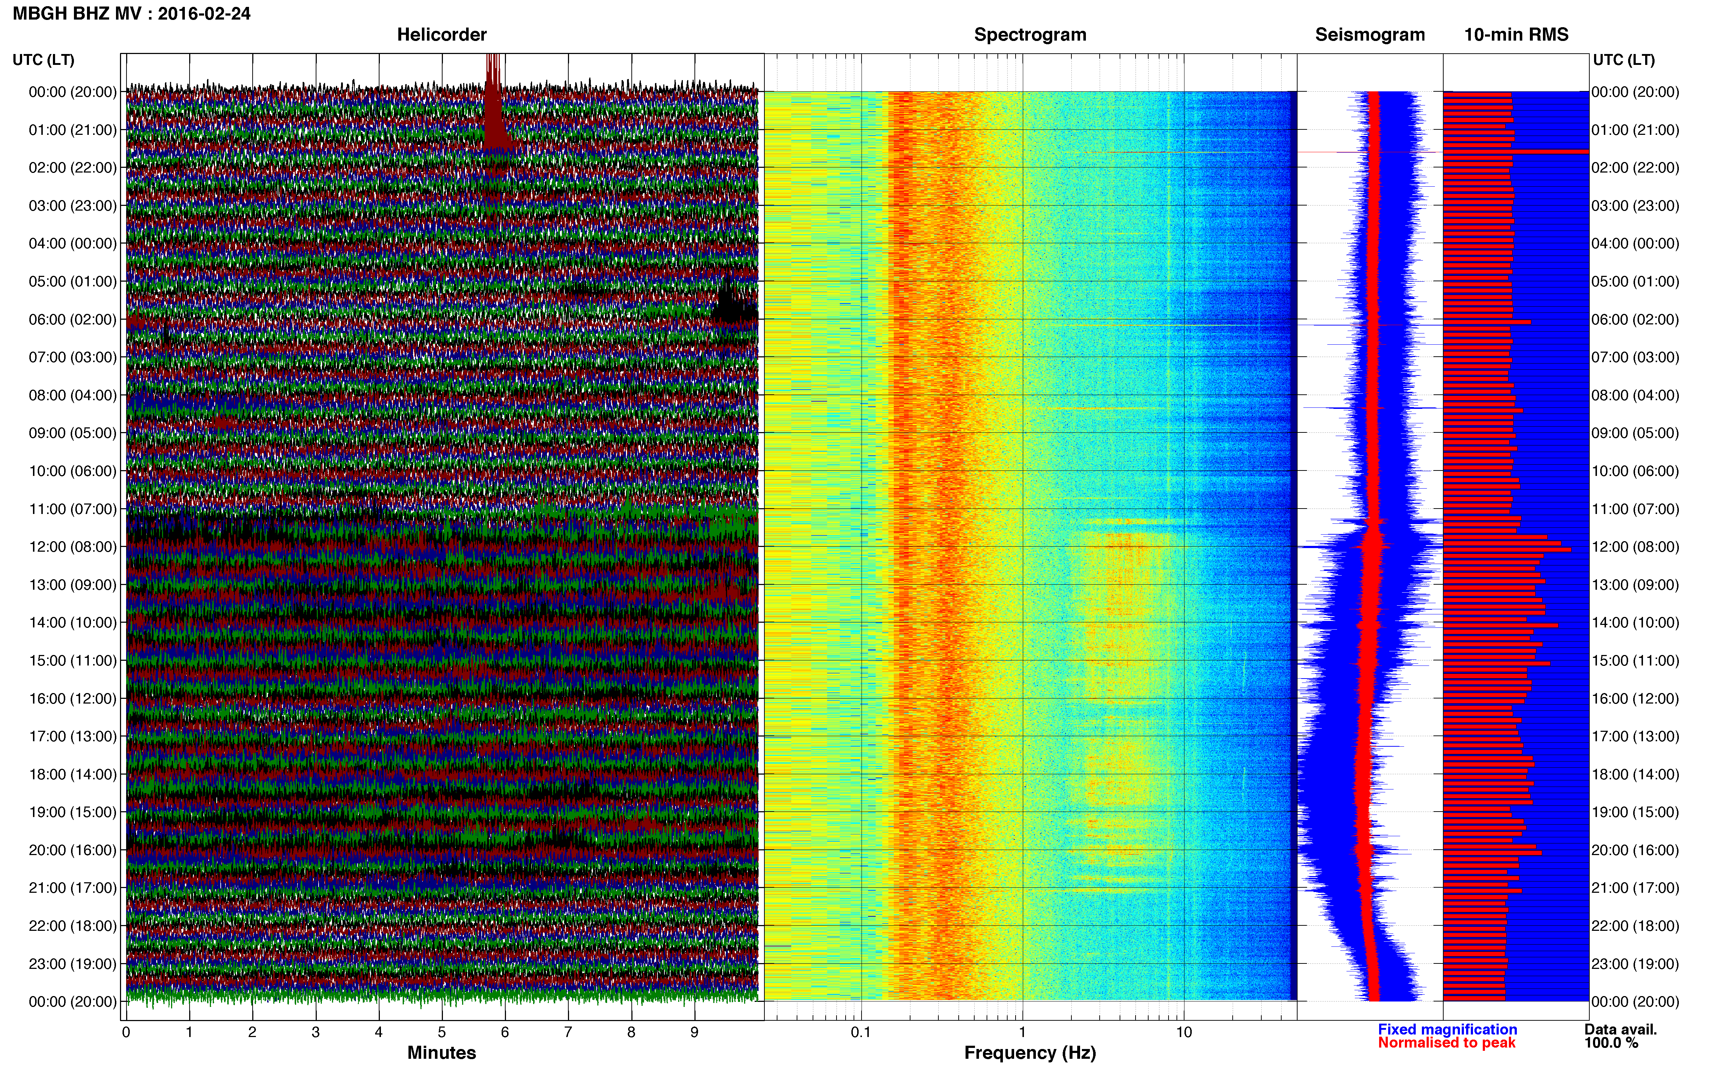Click left-axis time label 04:00 (00:00)
Screen dimensions: 1718x1074
(x=72, y=244)
